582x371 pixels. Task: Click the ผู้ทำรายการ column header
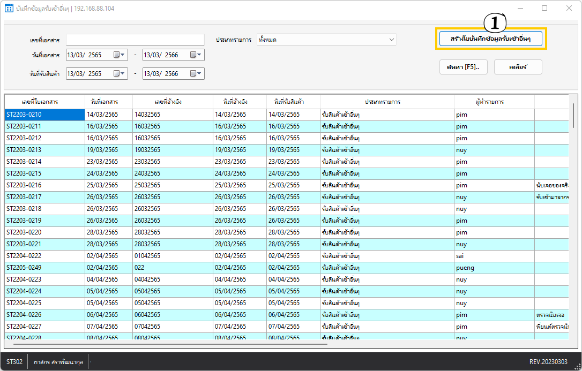click(x=494, y=102)
